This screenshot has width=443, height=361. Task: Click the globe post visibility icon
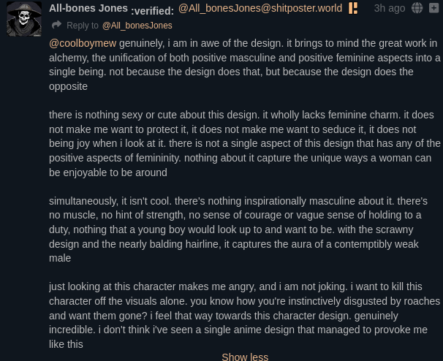(x=417, y=8)
